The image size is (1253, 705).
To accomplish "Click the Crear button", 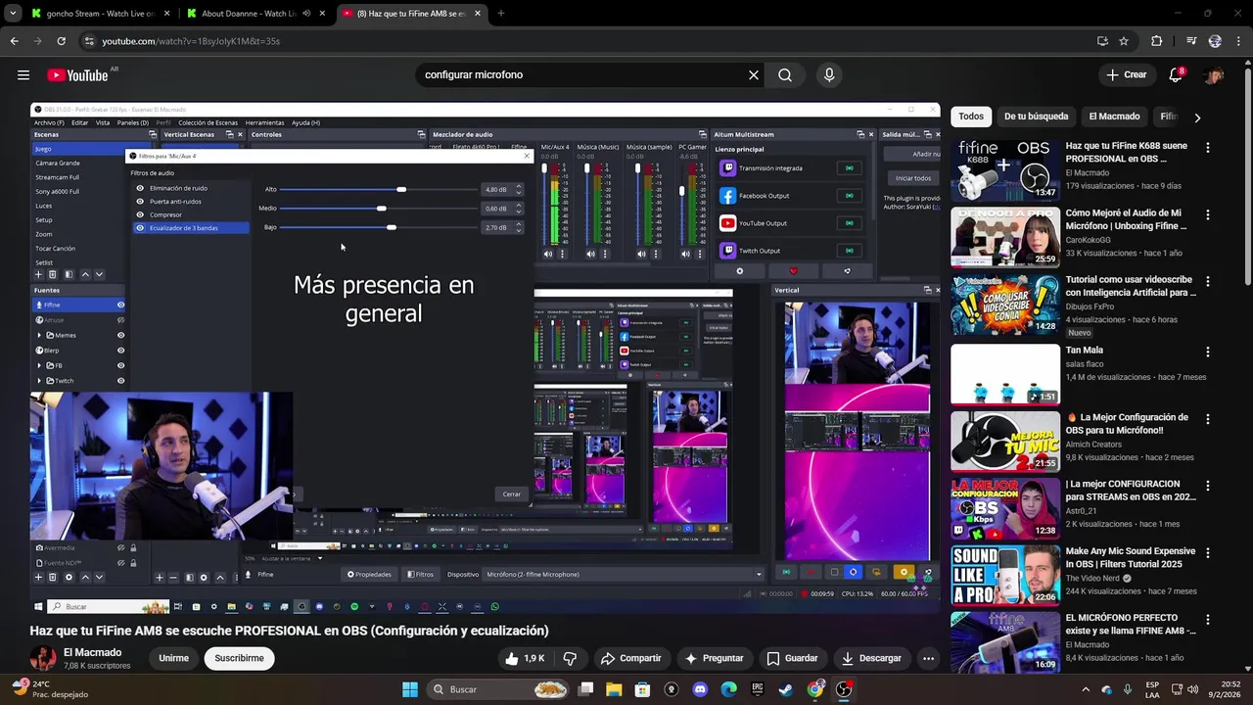I will [1126, 74].
